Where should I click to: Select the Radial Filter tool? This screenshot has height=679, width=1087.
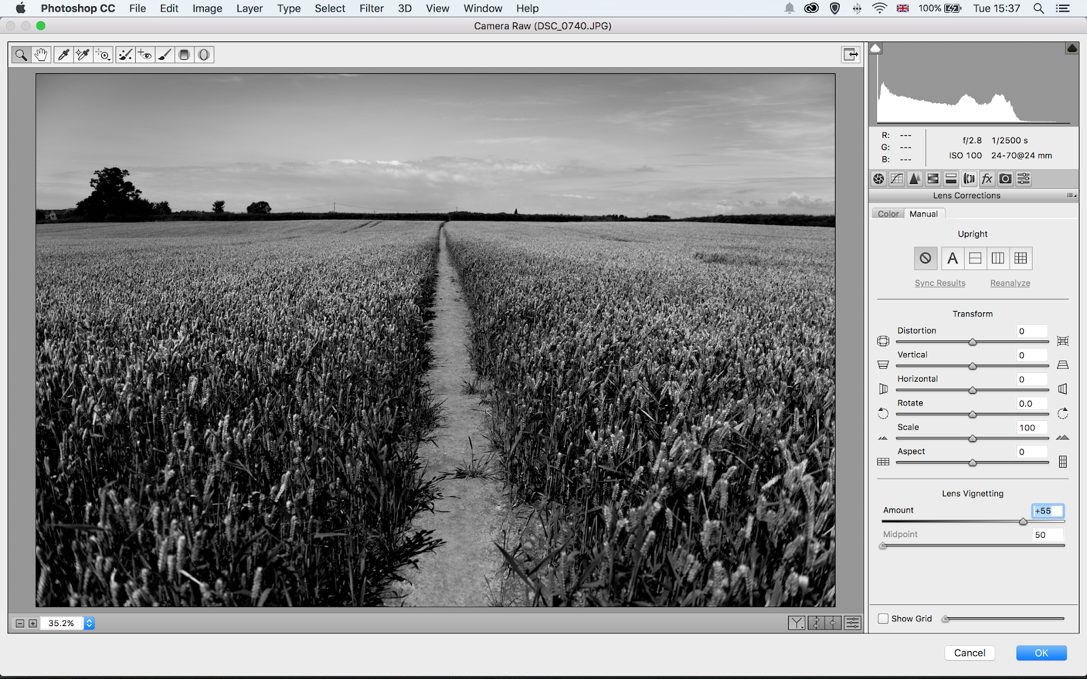click(204, 55)
